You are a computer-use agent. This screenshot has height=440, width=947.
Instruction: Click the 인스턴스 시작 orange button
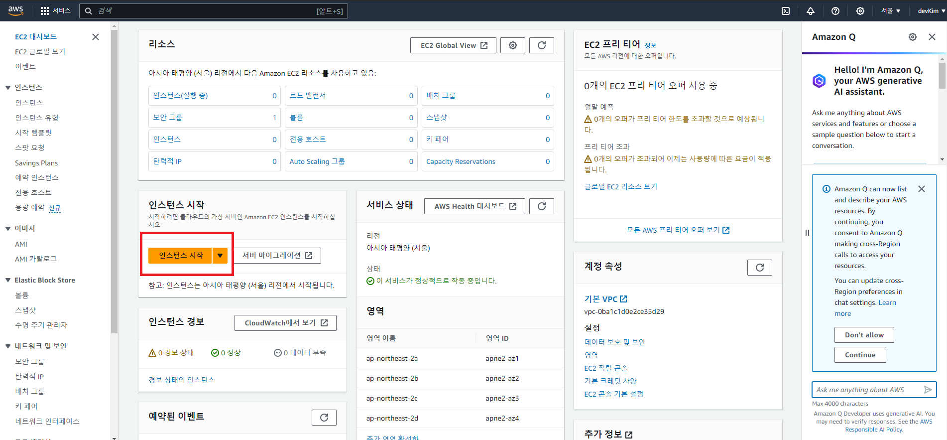pos(181,256)
